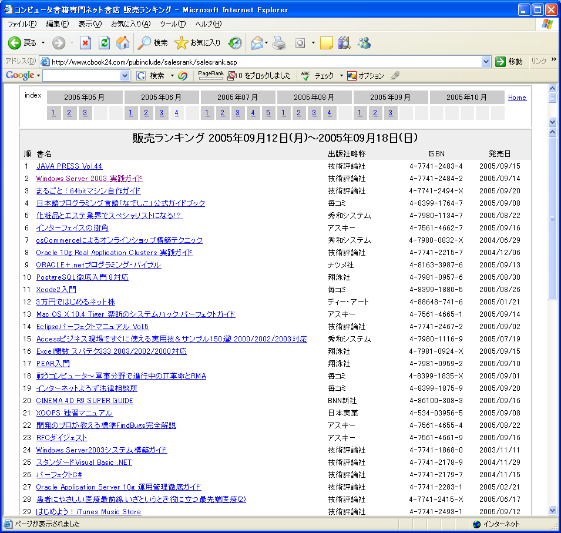Open week 5 link under 2005年07月
This screenshot has height=533, width=561.
tap(268, 113)
